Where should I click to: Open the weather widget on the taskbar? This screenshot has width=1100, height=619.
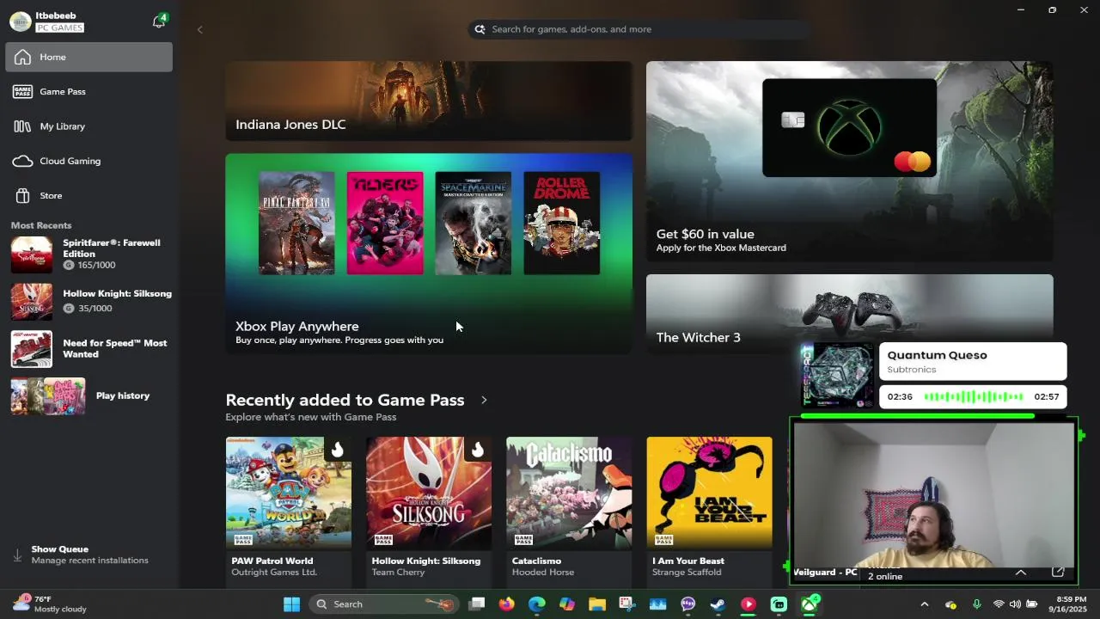tap(50, 604)
